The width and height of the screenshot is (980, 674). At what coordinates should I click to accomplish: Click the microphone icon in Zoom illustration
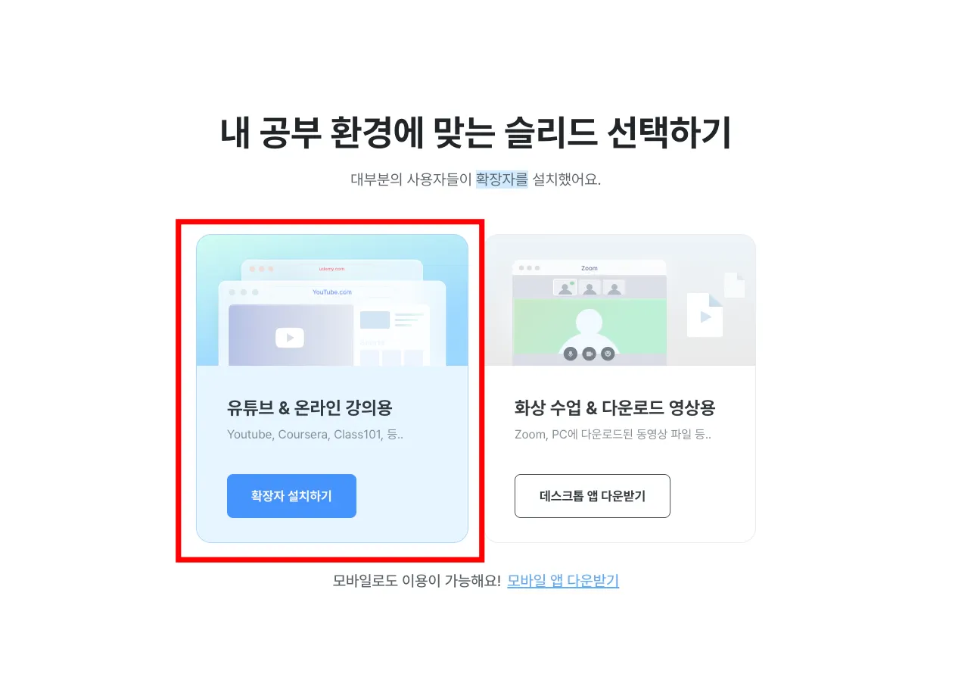[x=571, y=354]
